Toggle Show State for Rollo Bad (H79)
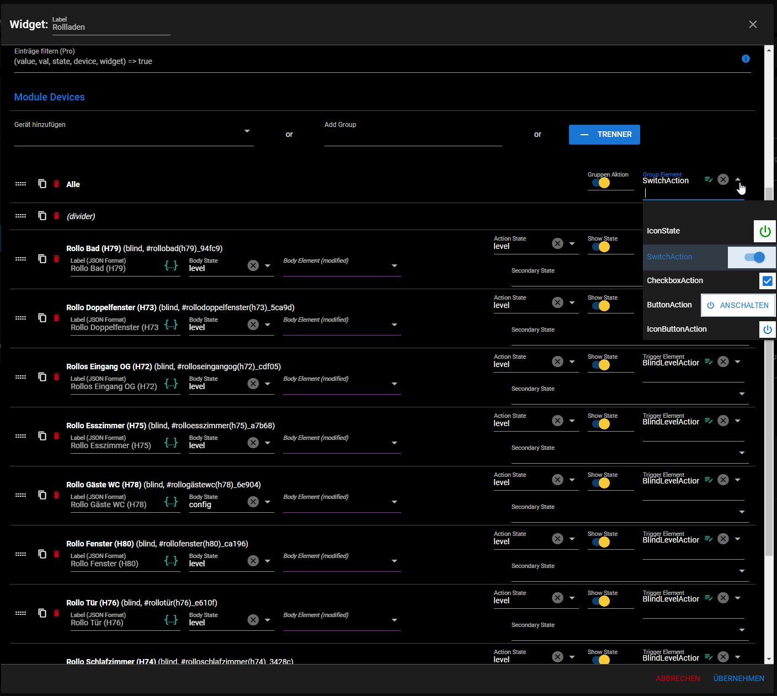Image resolution: width=777 pixels, height=696 pixels. coord(601,247)
